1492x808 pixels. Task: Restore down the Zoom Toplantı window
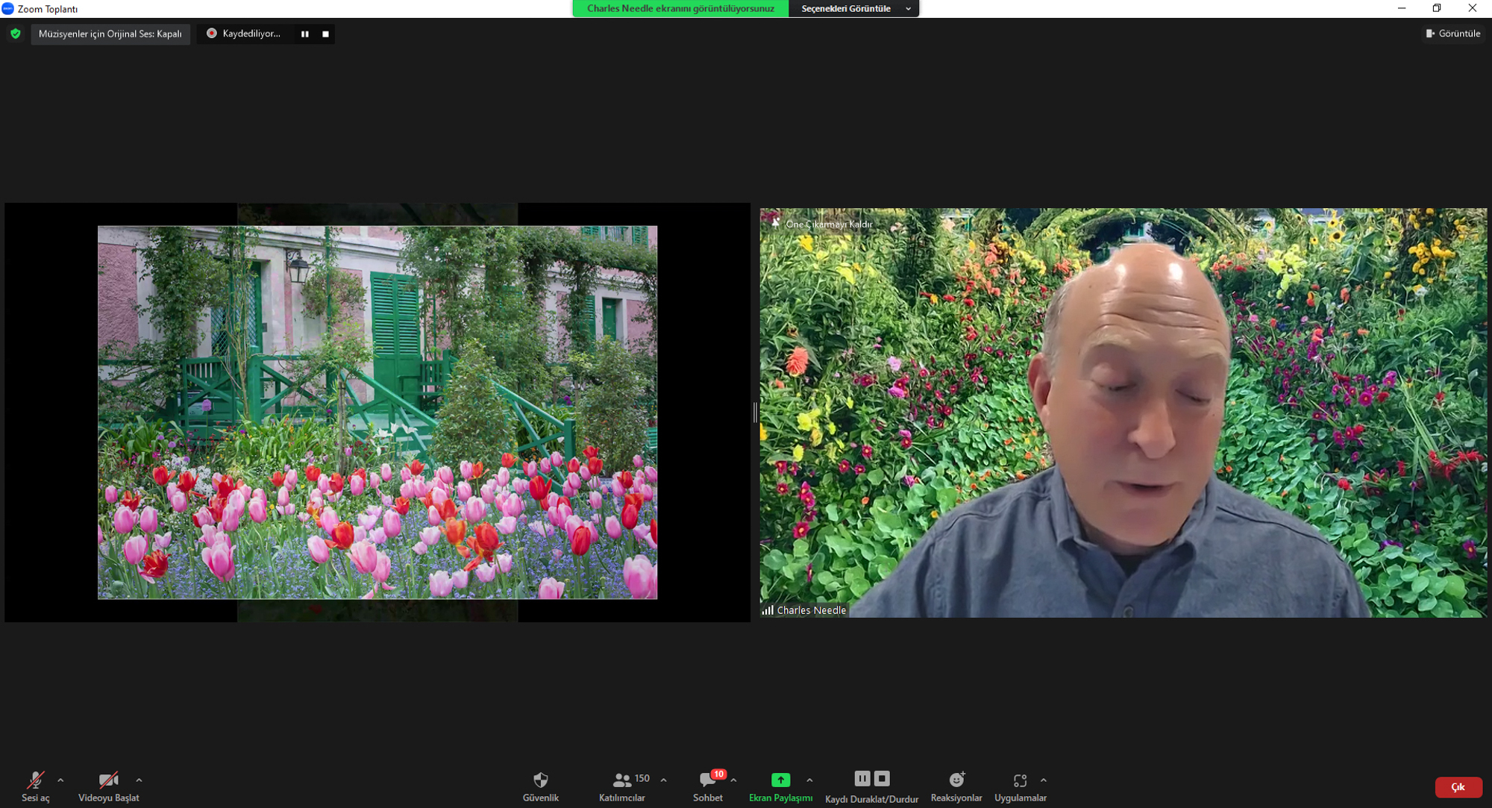coord(1437,8)
